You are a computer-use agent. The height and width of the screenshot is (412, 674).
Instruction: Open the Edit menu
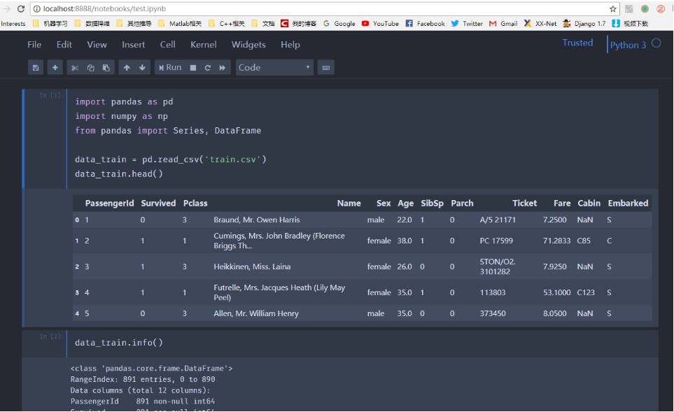(64, 44)
